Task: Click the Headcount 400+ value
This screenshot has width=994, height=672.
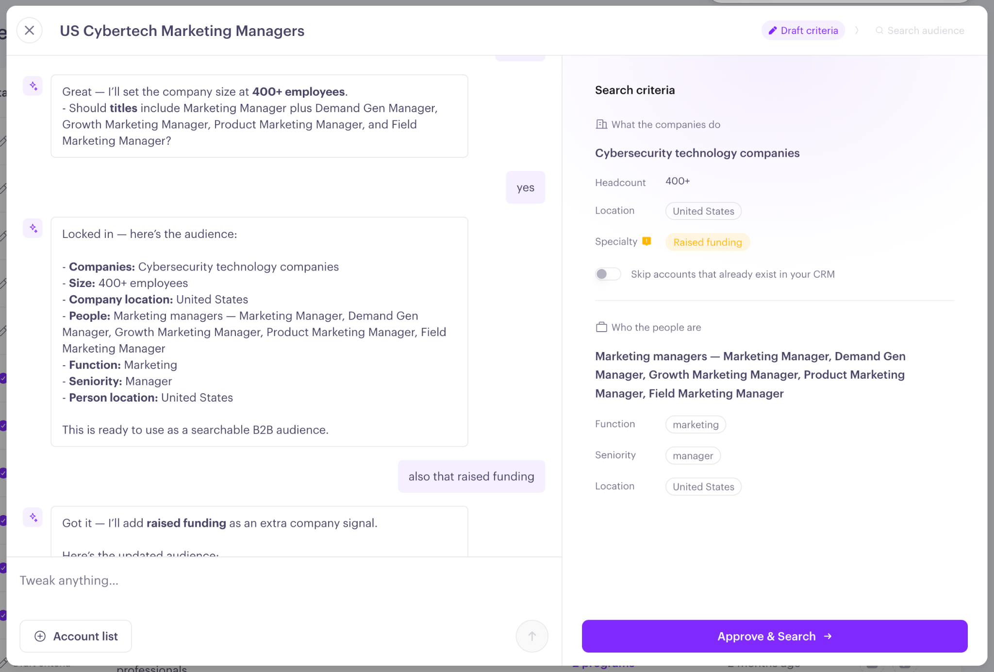Action: [x=678, y=181]
